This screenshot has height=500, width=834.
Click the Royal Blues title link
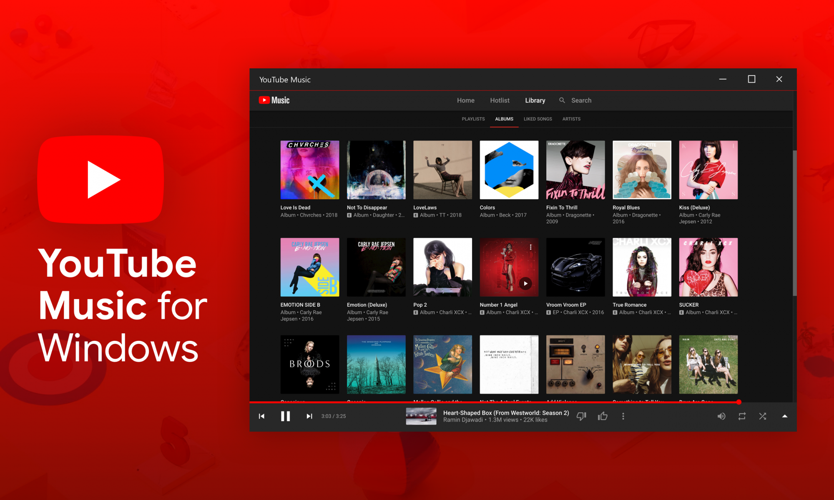pyautogui.click(x=626, y=207)
